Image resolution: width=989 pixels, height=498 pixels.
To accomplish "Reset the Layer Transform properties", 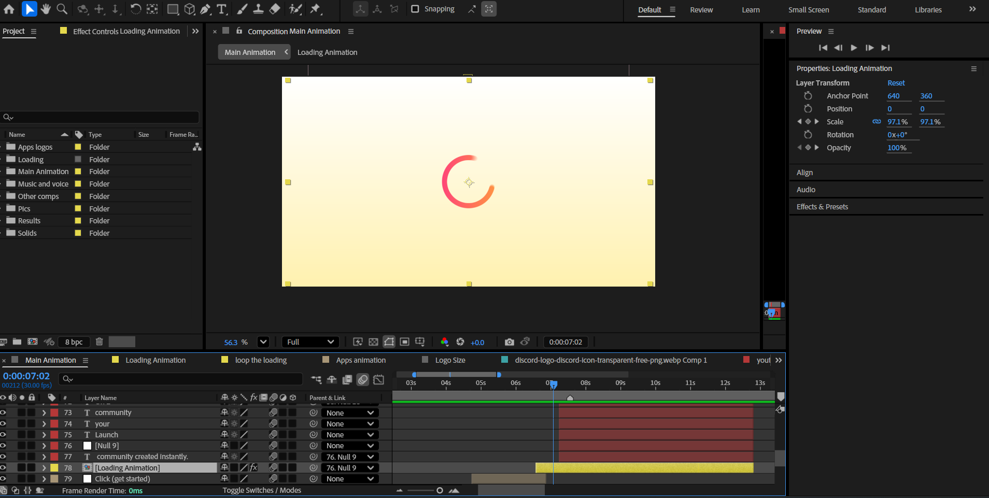I will pyautogui.click(x=896, y=83).
